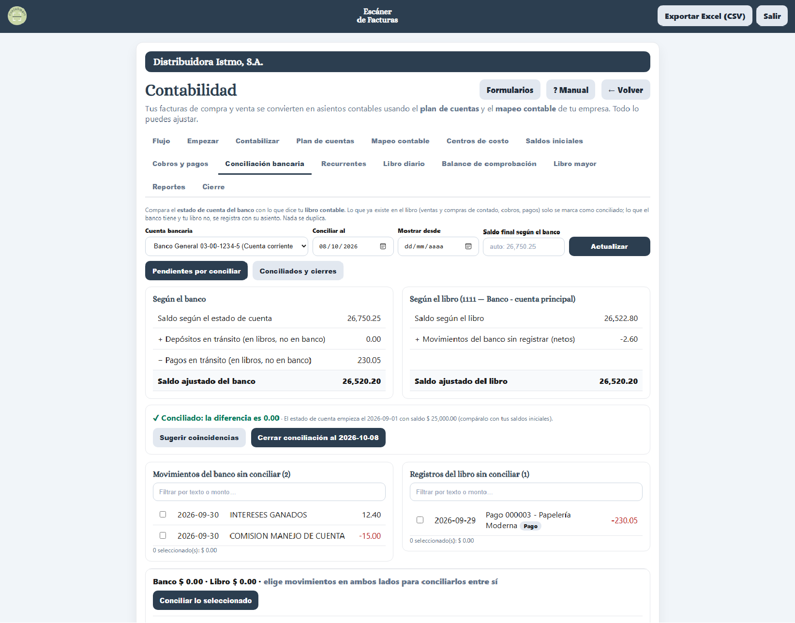795x623 pixels.
Task: Click Exportar Excel (CSV) button
Action: (705, 16)
